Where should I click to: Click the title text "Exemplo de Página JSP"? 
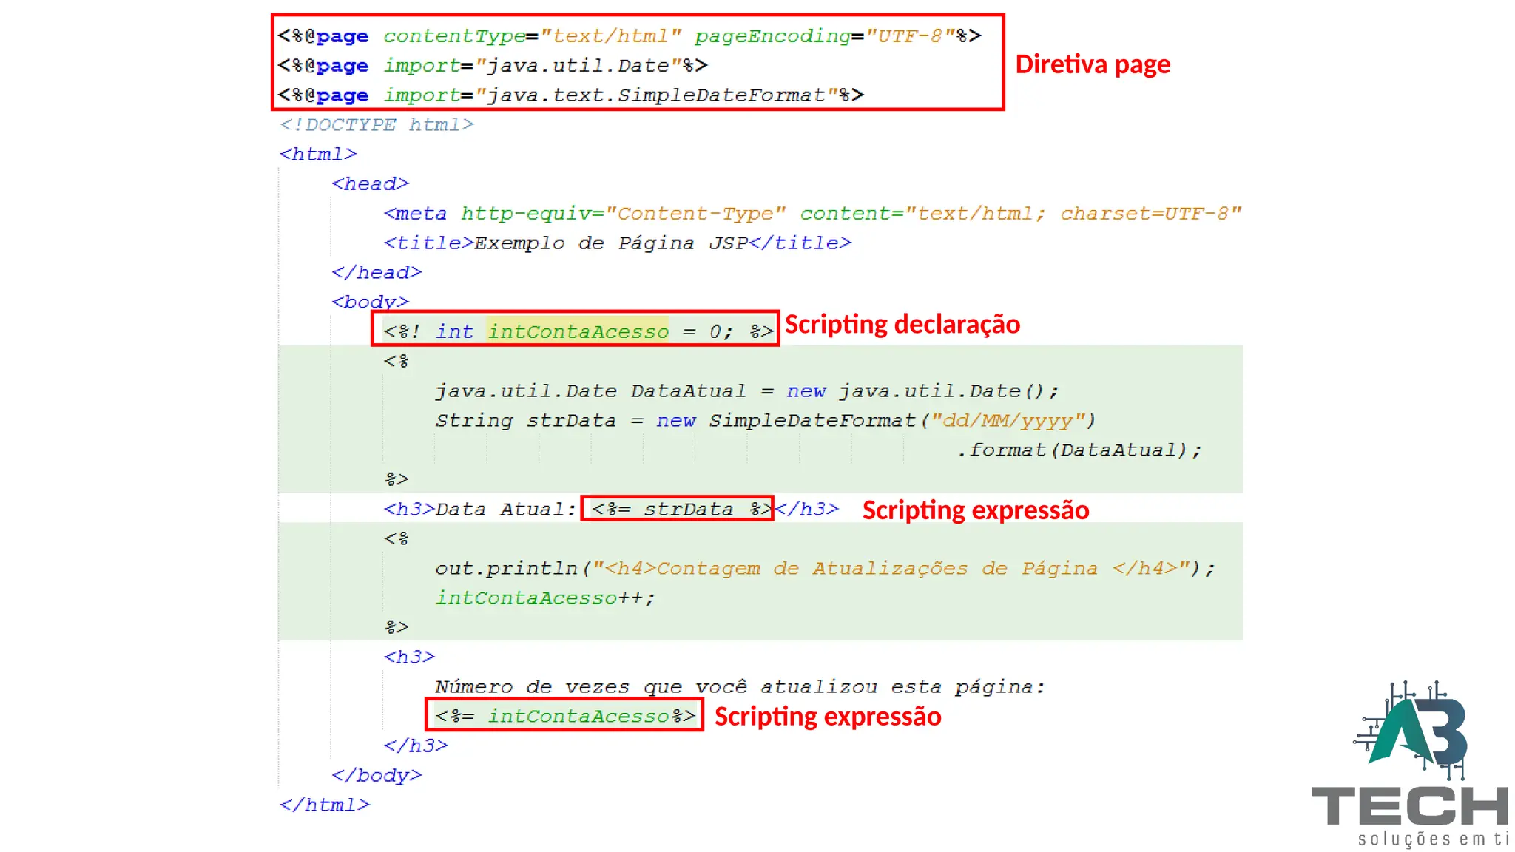[610, 243]
